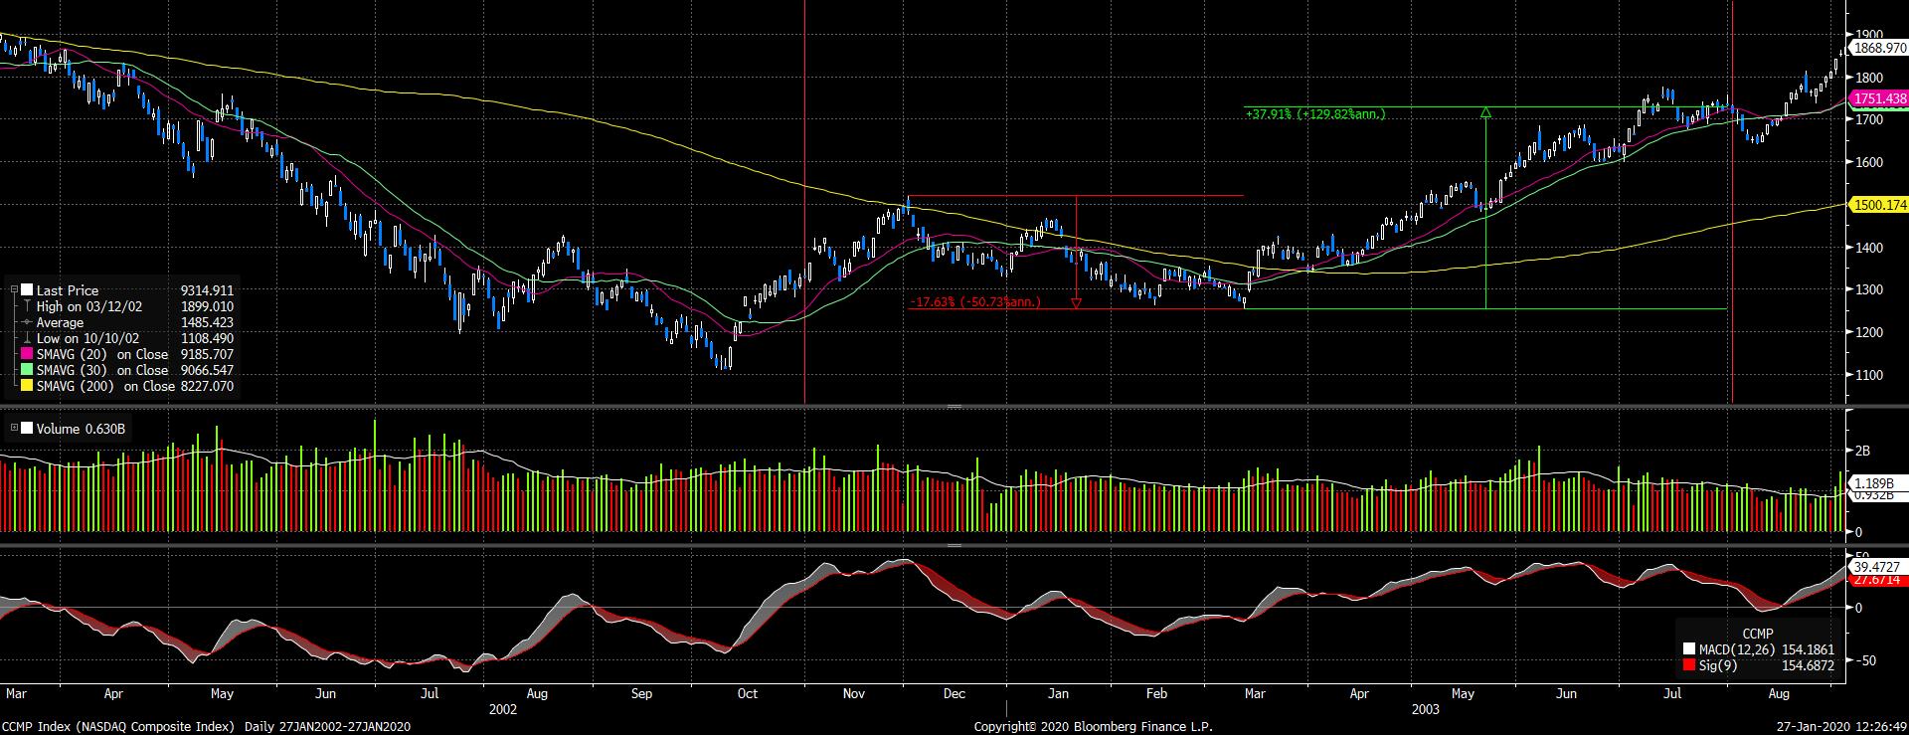Screen dimensions: 1909x735
Task: Click the Average marker icon in legend
Action: click(x=27, y=322)
